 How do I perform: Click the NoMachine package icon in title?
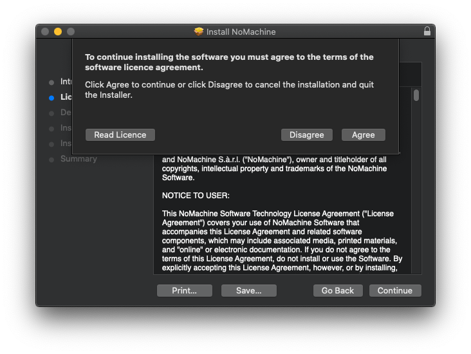199,32
